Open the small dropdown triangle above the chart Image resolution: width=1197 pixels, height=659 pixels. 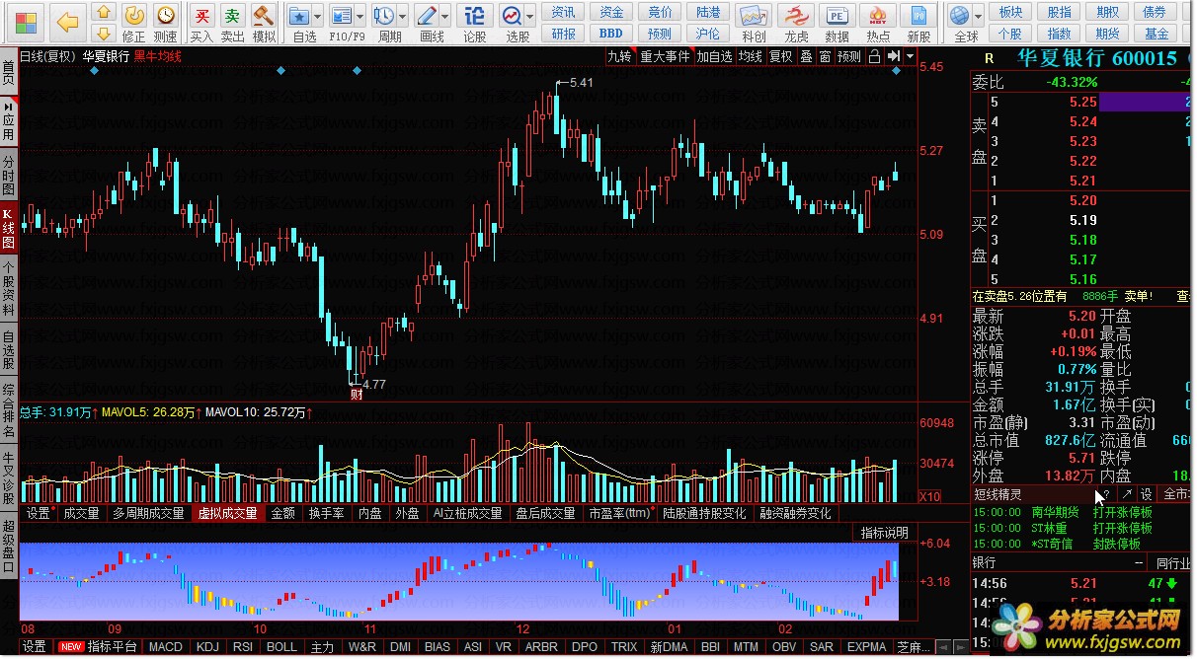pyautogui.click(x=910, y=56)
